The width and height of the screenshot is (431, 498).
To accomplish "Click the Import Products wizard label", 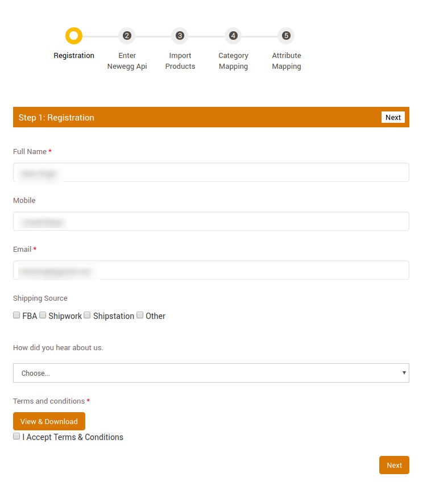I will 180,61.
